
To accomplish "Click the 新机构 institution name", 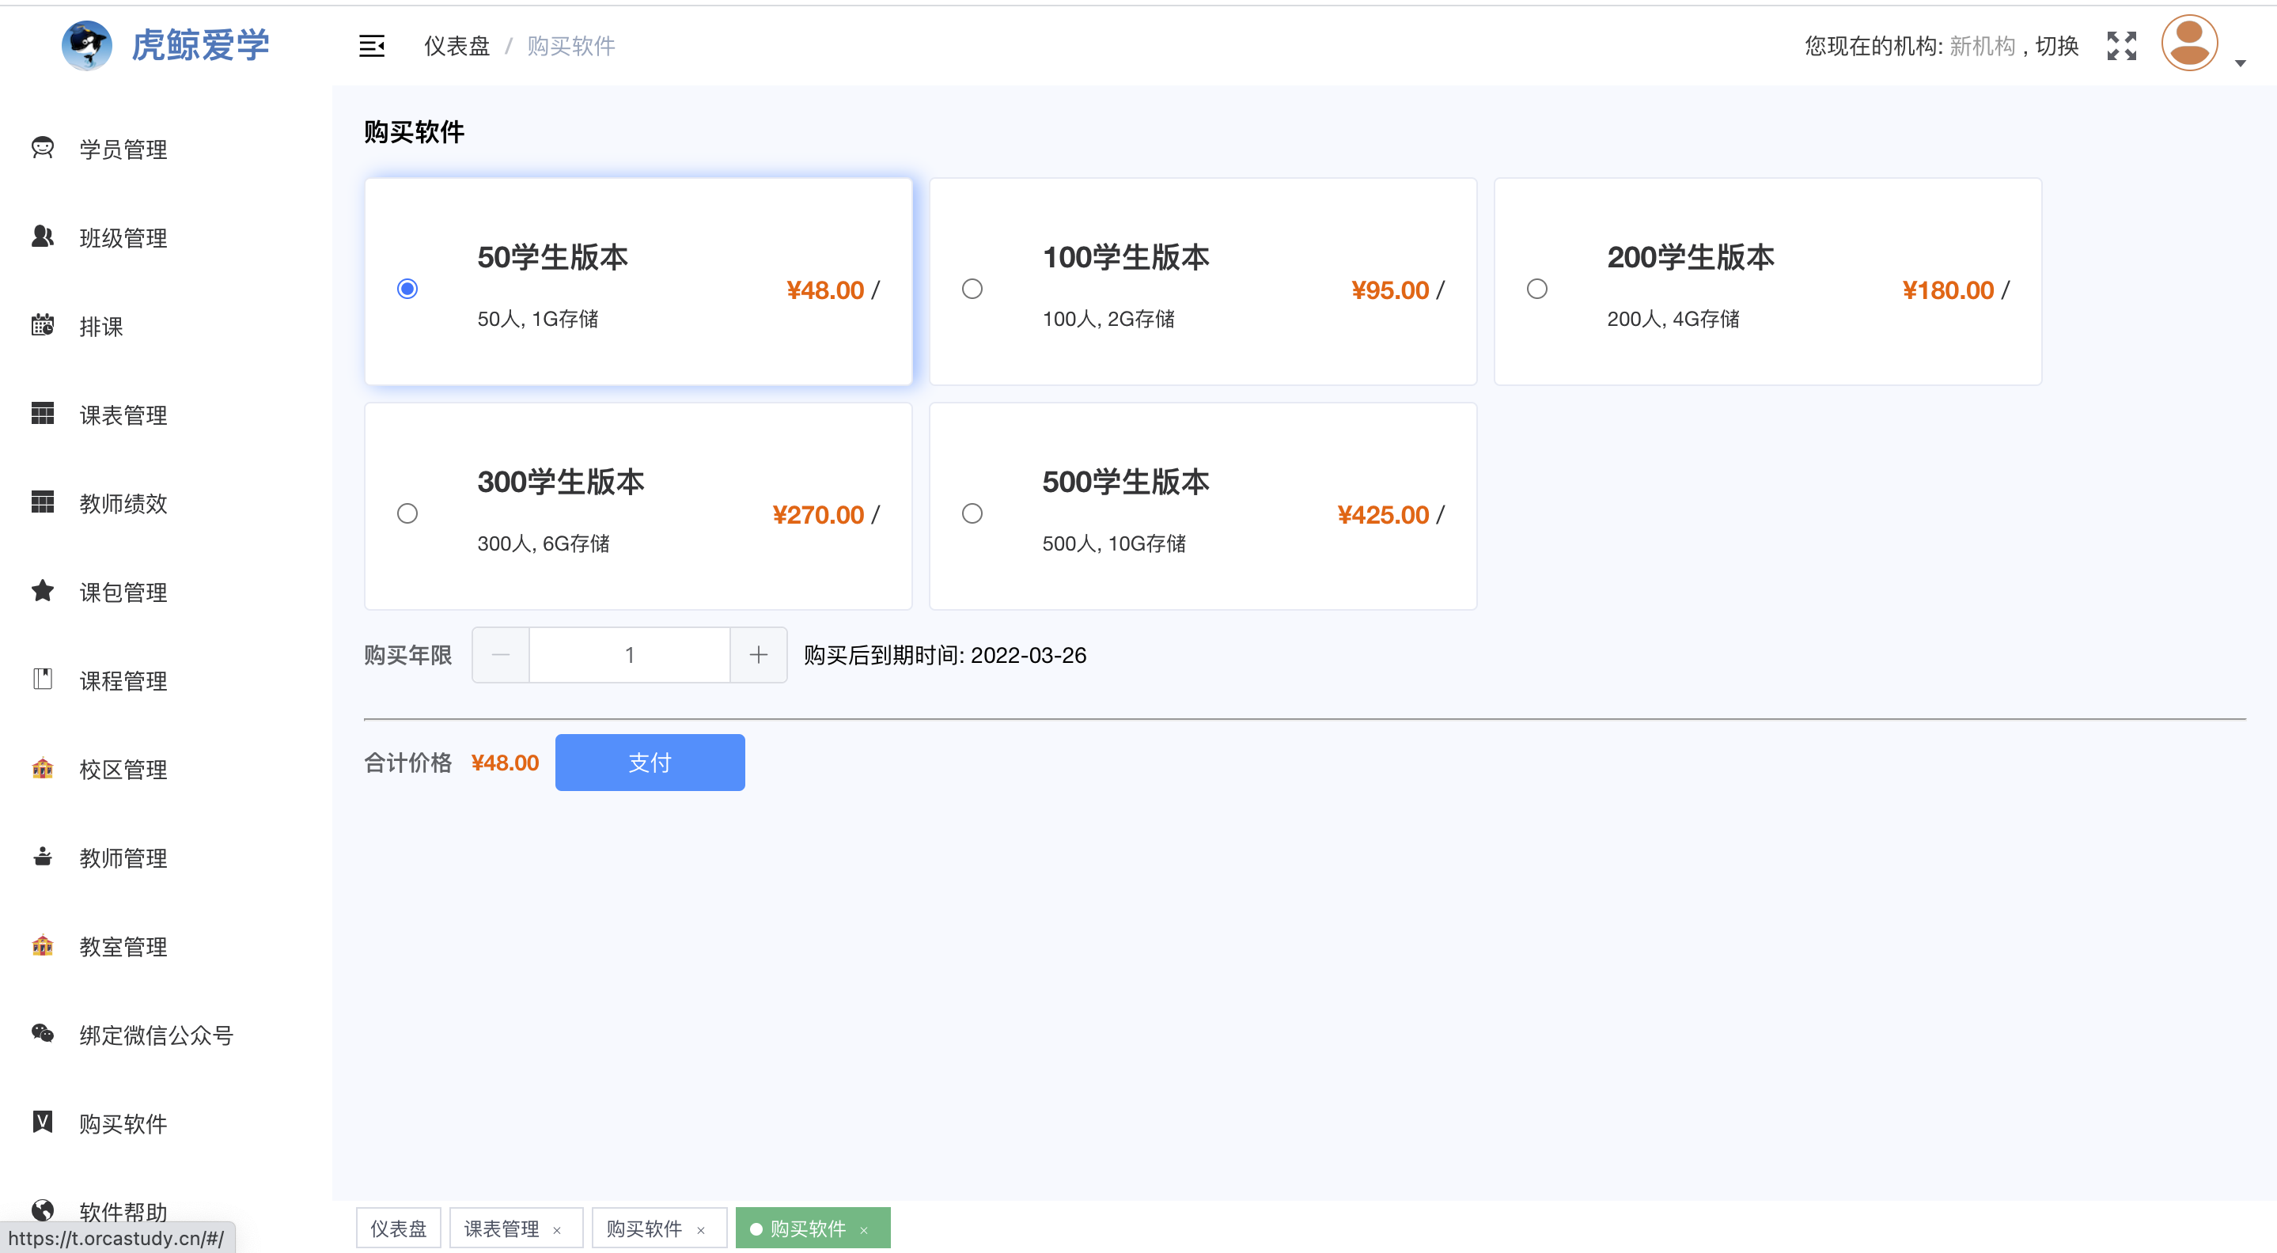I will [x=1982, y=46].
